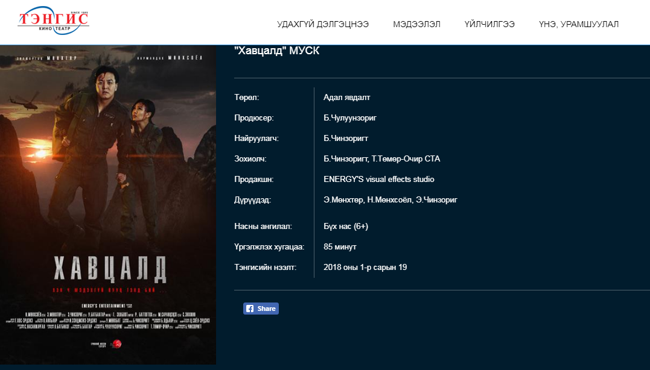The width and height of the screenshot is (650, 370).
Task: Open the Тэнгис кино театр logo
Action: click(54, 20)
